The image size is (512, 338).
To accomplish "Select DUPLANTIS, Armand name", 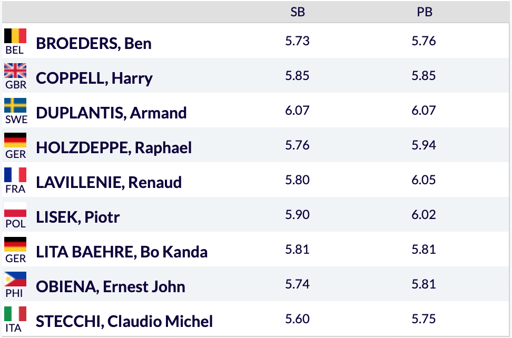I will point(111,113).
